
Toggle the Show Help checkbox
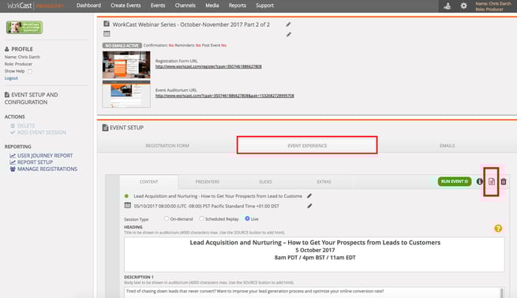pyautogui.click(x=30, y=71)
